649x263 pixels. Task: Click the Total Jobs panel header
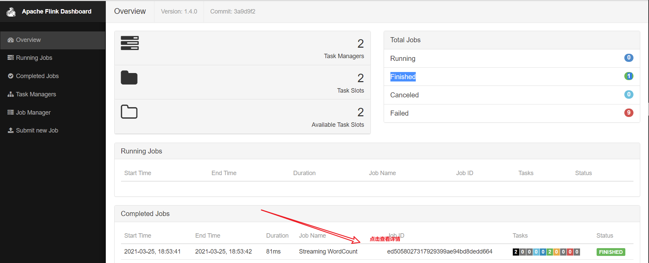(x=512, y=40)
